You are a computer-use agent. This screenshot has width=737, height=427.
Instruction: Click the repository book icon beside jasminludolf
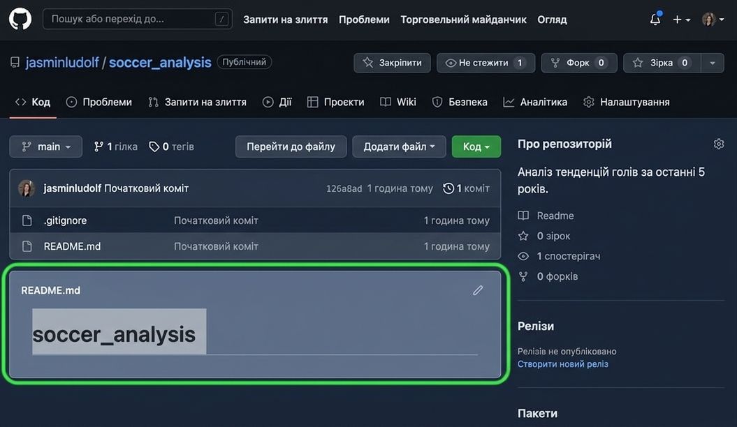[15, 62]
